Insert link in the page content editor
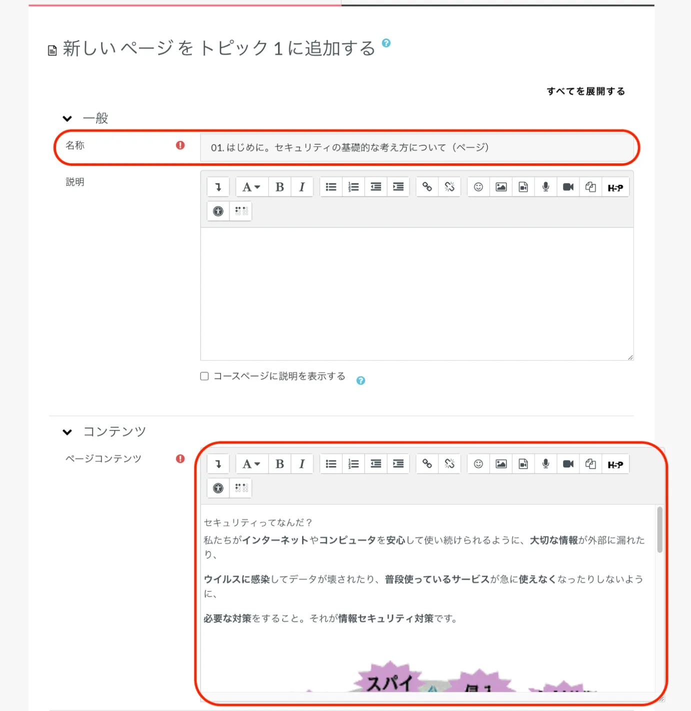The height and width of the screenshot is (711, 691). pos(427,464)
